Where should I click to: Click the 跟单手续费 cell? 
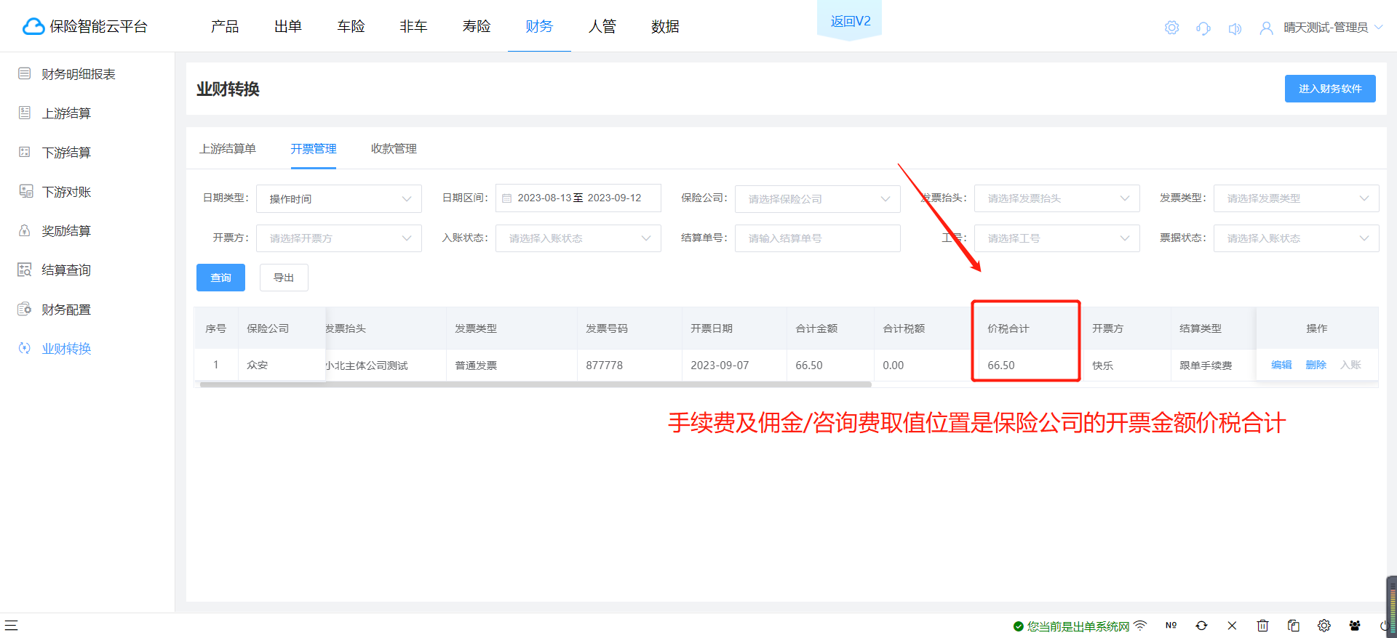(1206, 366)
